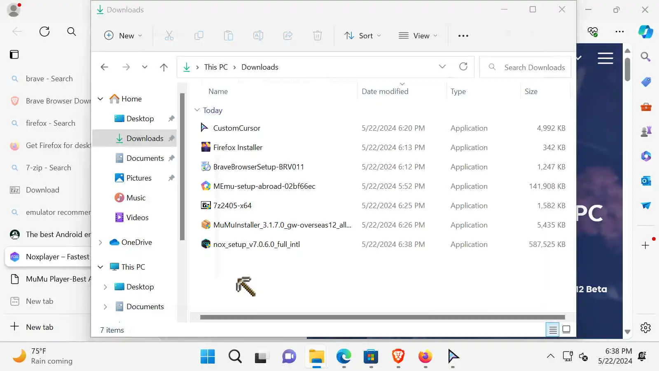Image resolution: width=659 pixels, height=371 pixels.
Task: Open Edge sidebar search magnifier
Action: [645, 57]
